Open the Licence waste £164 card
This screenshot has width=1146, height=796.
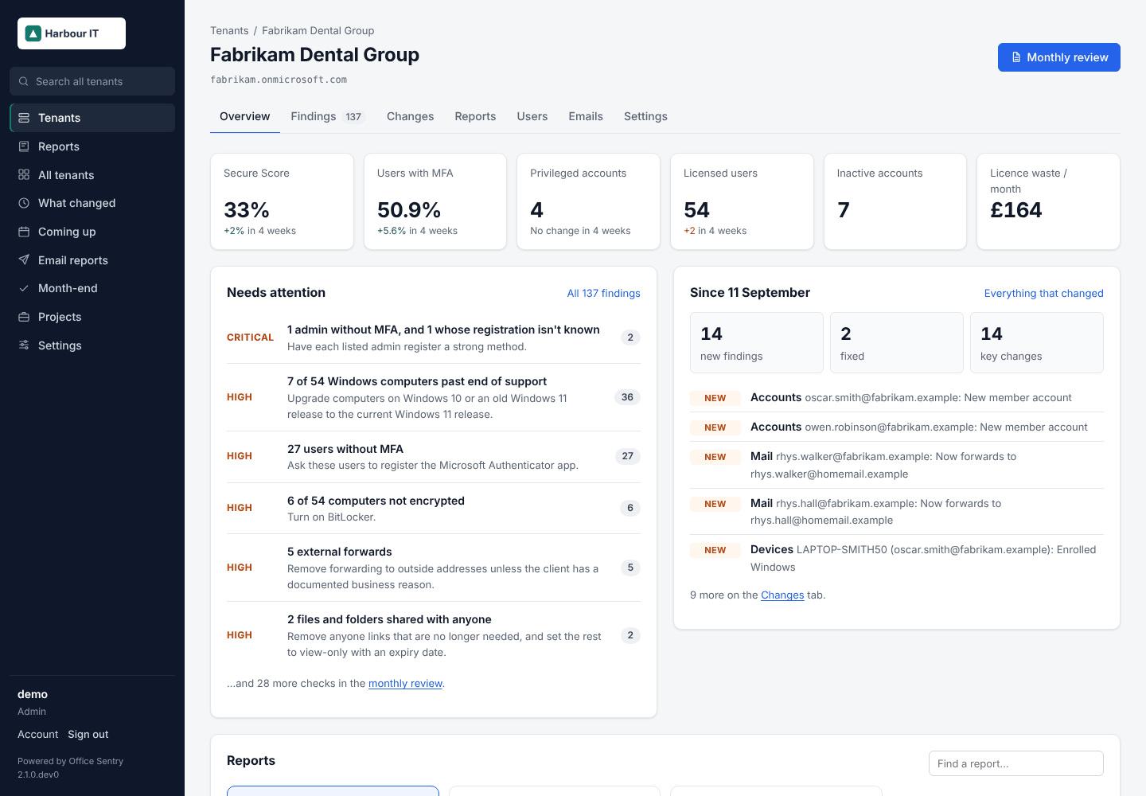click(1048, 201)
